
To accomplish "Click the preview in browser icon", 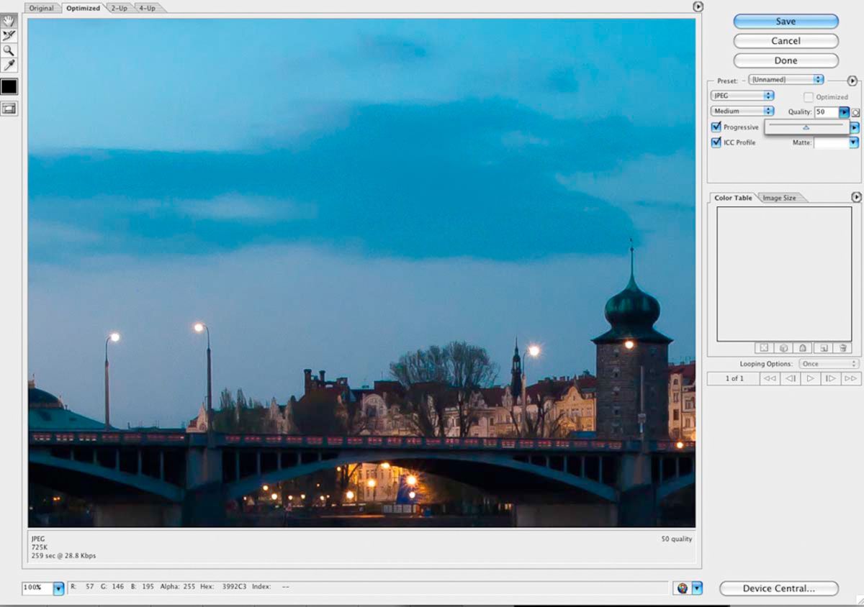I will (x=682, y=588).
